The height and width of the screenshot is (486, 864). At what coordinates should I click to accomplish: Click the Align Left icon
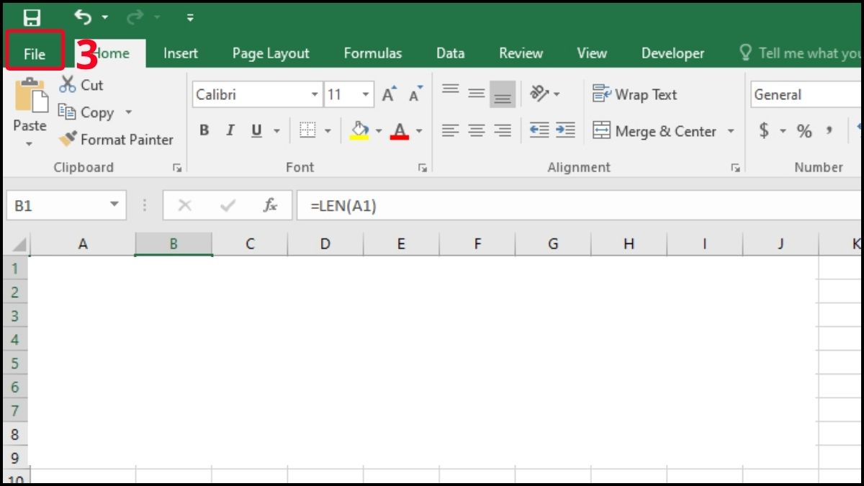pyautogui.click(x=451, y=130)
